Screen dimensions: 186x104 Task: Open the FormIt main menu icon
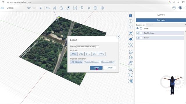(x=2, y=8)
